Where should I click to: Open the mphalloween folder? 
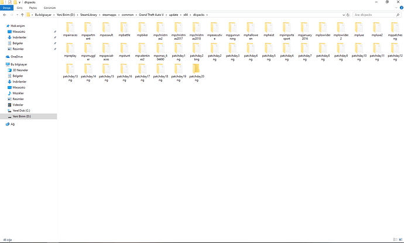click(251, 31)
